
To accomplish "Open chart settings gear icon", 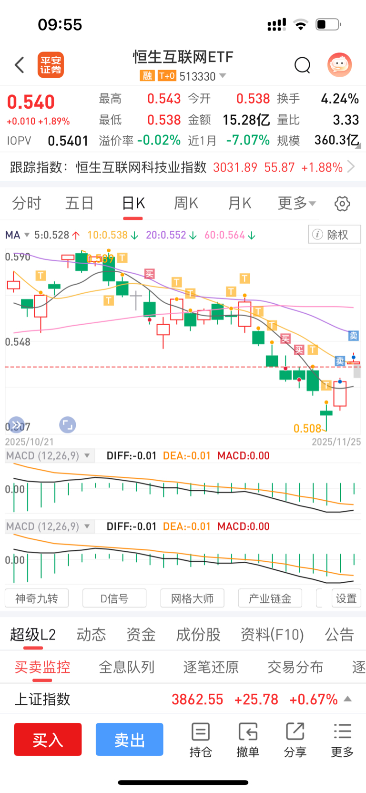I will click(342, 204).
